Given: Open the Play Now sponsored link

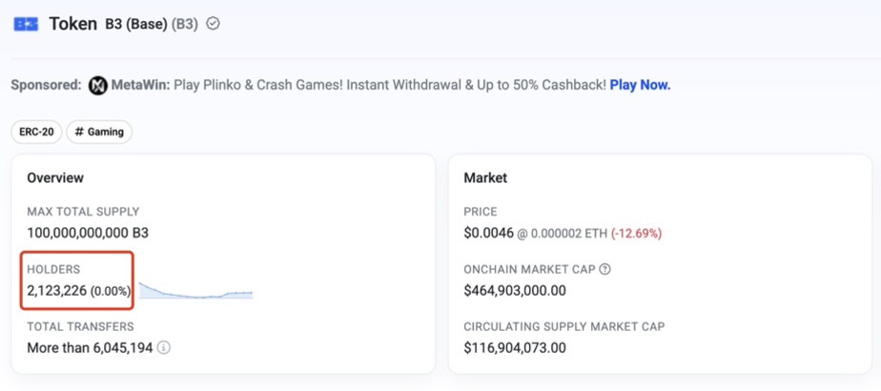Looking at the screenshot, I should [640, 86].
